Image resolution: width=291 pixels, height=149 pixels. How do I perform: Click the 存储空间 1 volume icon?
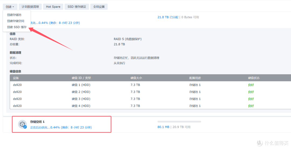[x=22, y=124]
